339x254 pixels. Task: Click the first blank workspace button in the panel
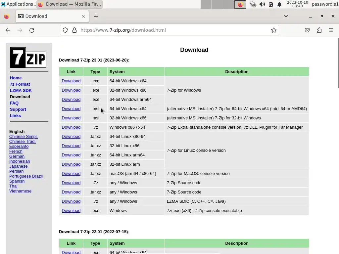tap(206, 4)
